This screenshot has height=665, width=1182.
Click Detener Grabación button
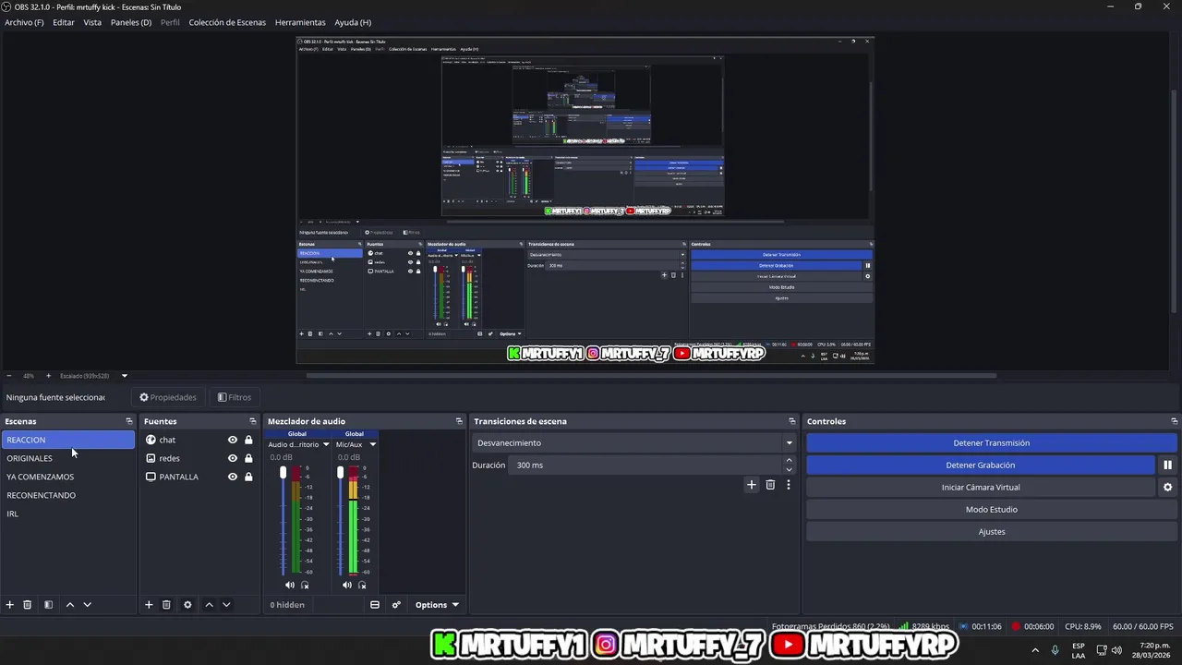tap(981, 465)
